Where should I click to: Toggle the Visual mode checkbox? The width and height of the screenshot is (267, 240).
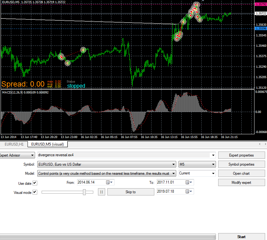pyautogui.click(x=35, y=192)
